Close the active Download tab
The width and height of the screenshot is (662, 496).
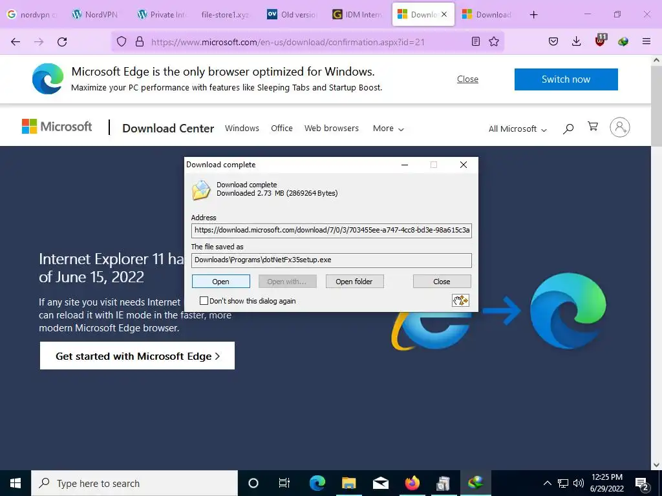point(444,15)
